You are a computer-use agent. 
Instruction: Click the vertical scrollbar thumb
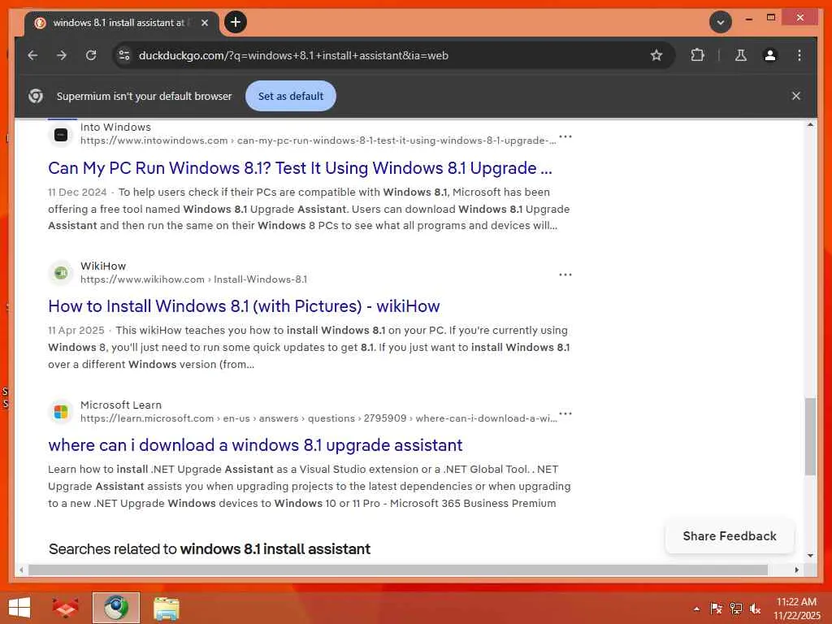[x=810, y=436]
